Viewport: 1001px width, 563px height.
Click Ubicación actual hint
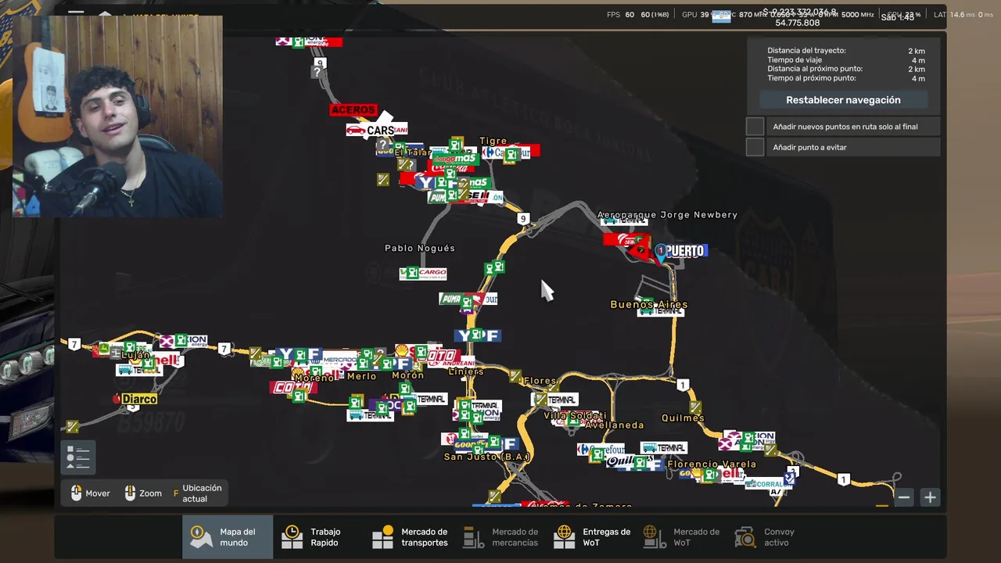coord(197,493)
